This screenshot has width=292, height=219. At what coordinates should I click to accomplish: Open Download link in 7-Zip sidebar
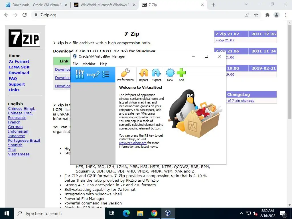tap(19, 73)
